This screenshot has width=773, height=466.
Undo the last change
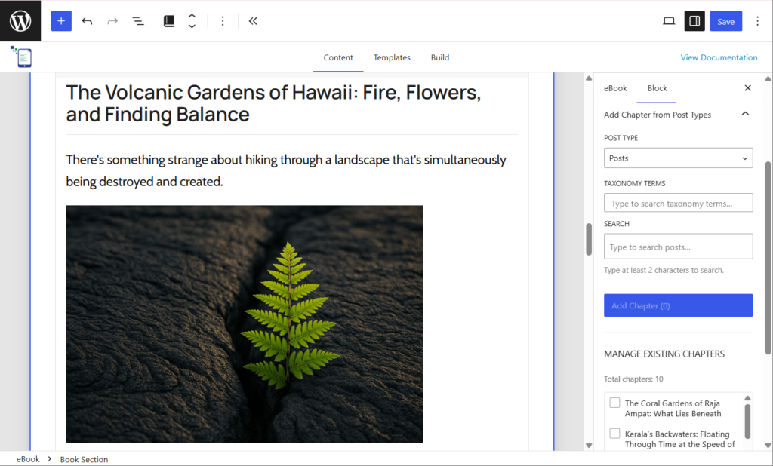[x=87, y=20]
